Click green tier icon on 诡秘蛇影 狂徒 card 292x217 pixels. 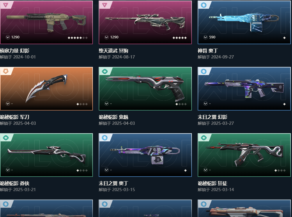click(204, 138)
